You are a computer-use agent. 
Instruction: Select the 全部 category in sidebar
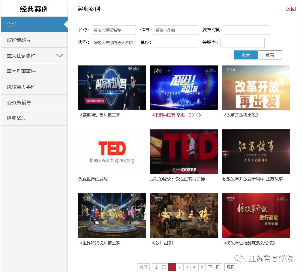coord(34,24)
